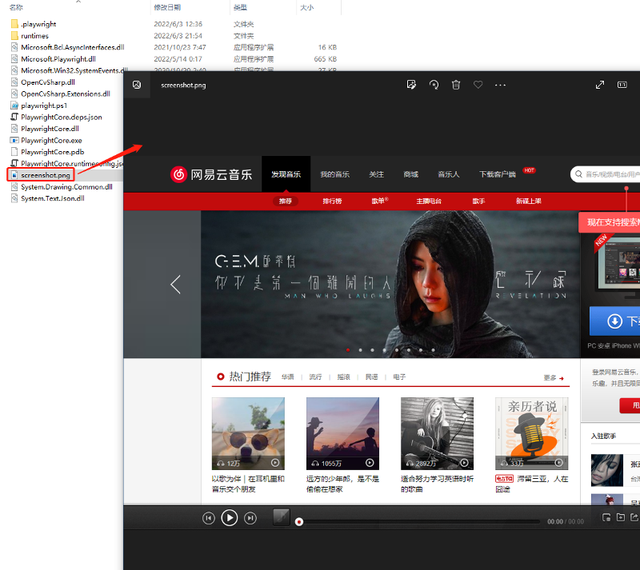The width and height of the screenshot is (640, 570).
Task: Click the photo viewer app icon beside the filename
Action: click(x=138, y=85)
